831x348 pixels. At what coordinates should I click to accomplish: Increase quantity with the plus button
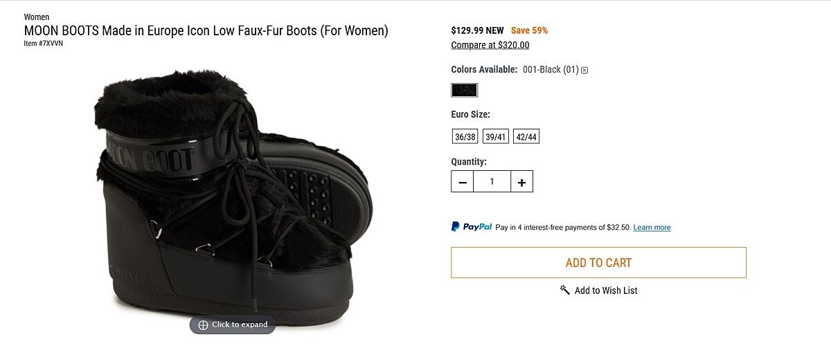(521, 182)
